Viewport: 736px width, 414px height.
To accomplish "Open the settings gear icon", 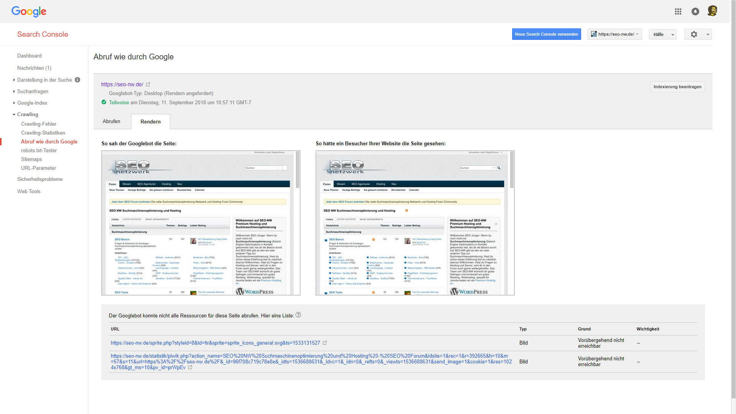I will [x=694, y=34].
